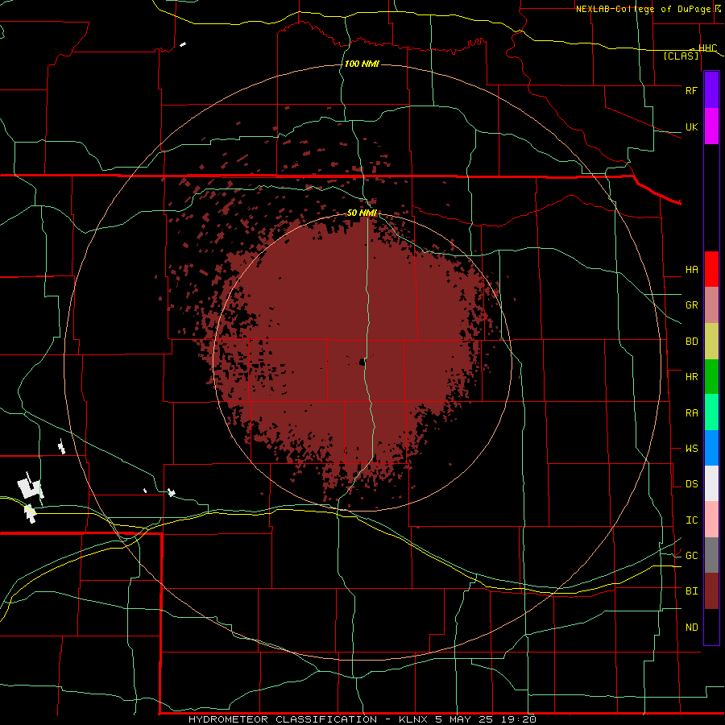Click the GC legend label

pos(691,556)
